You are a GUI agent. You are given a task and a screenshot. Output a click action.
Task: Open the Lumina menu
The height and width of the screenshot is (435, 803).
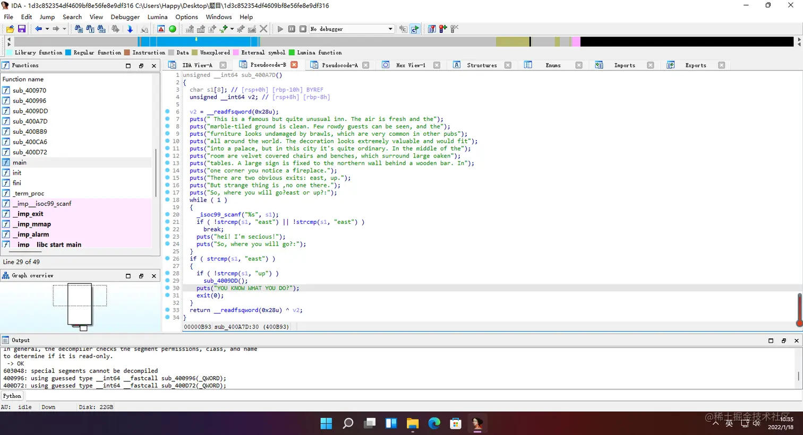(157, 17)
